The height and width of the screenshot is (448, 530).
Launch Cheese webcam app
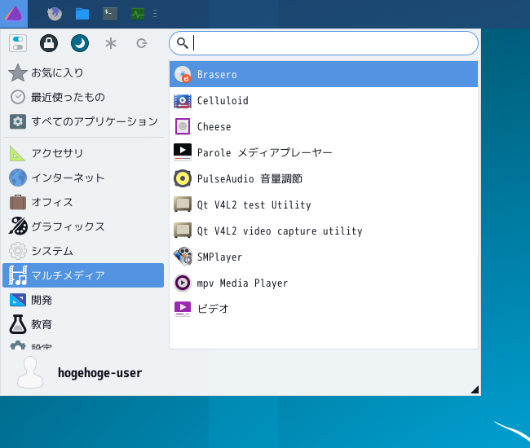pos(324,126)
